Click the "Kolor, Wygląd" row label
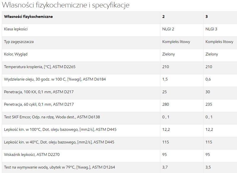The image size is (237, 173). tap(18, 54)
